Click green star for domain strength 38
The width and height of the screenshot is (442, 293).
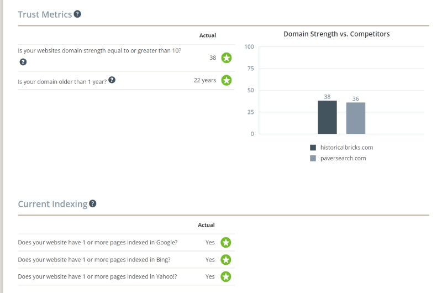[227, 58]
